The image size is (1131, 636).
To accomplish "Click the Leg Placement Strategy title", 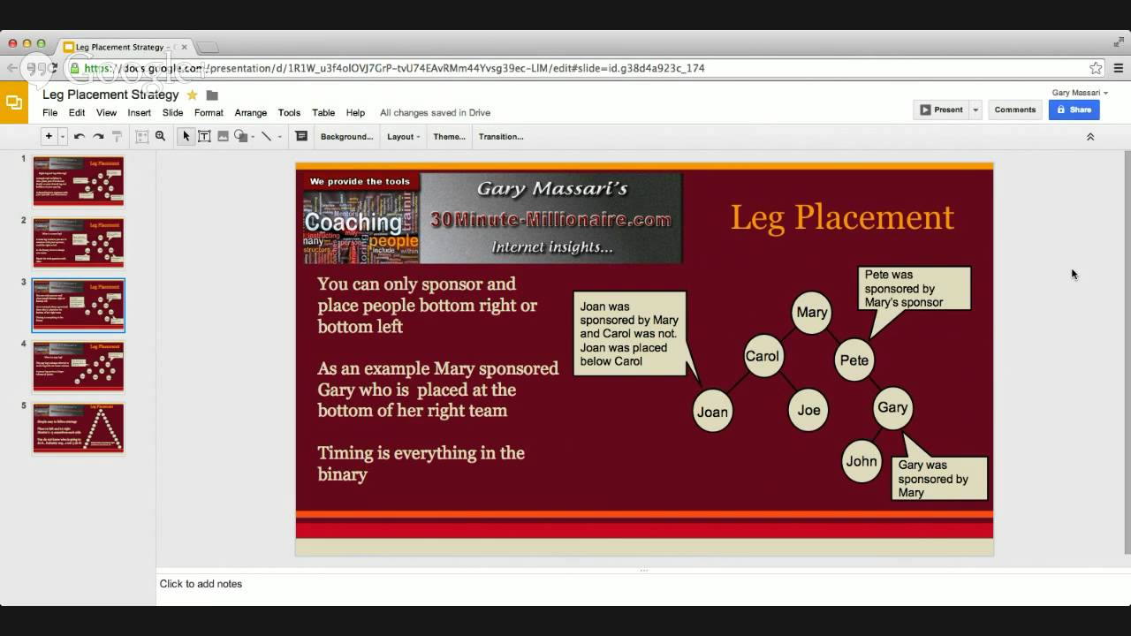I will [110, 95].
